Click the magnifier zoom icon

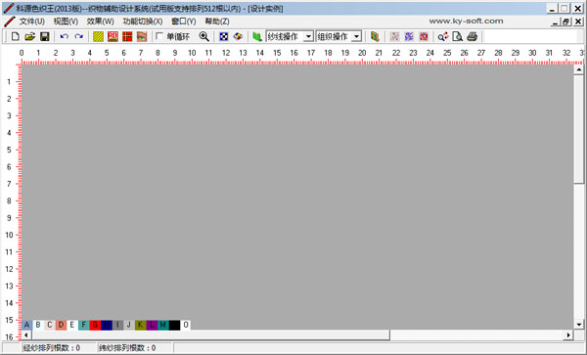[204, 36]
